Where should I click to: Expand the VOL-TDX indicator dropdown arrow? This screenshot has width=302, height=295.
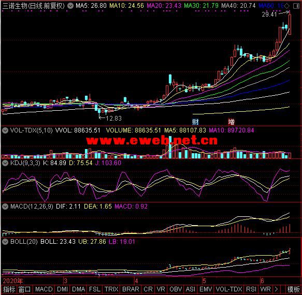click(x=5, y=130)
